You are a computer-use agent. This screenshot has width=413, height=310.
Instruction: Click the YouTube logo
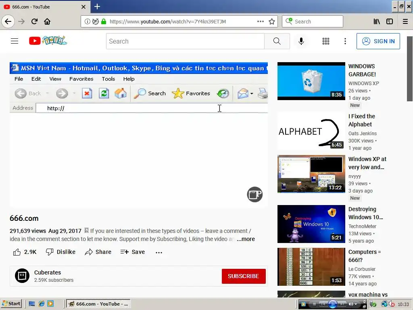tap(48, 41)
